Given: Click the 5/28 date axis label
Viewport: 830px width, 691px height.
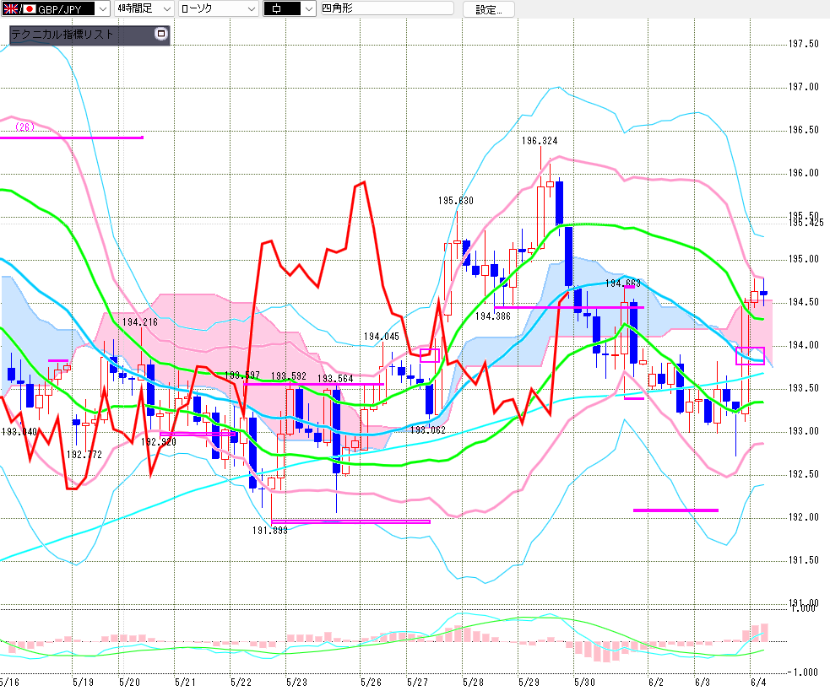Looking at the screenshot, I should pos(473,682).
